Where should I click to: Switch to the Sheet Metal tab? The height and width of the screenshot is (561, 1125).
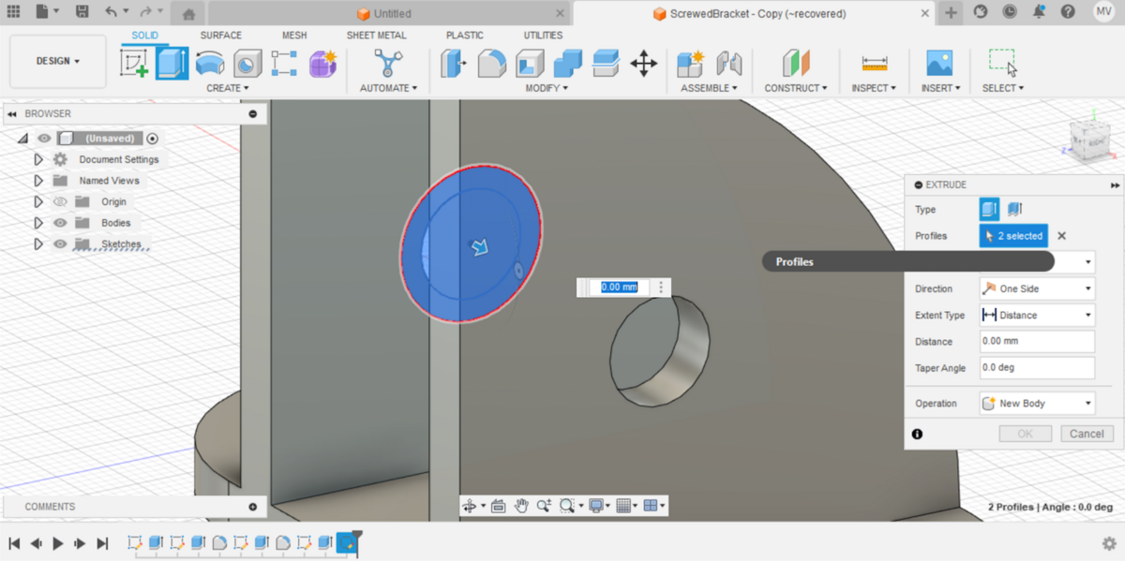[x=376, y=36]
